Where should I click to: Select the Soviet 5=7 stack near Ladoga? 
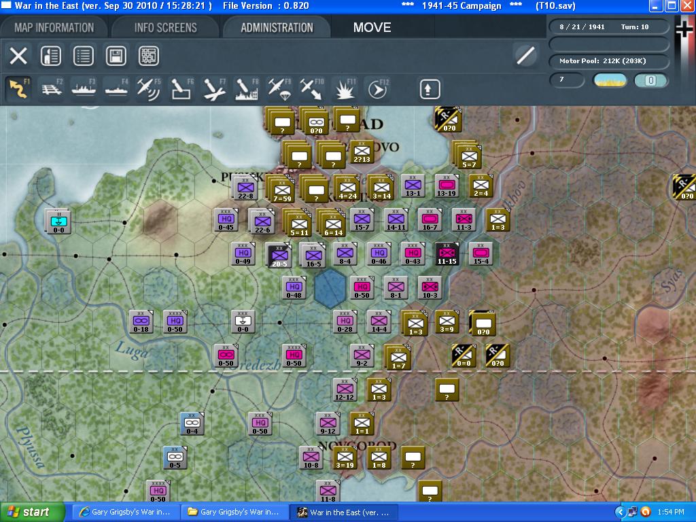click(x=468, y=156)
